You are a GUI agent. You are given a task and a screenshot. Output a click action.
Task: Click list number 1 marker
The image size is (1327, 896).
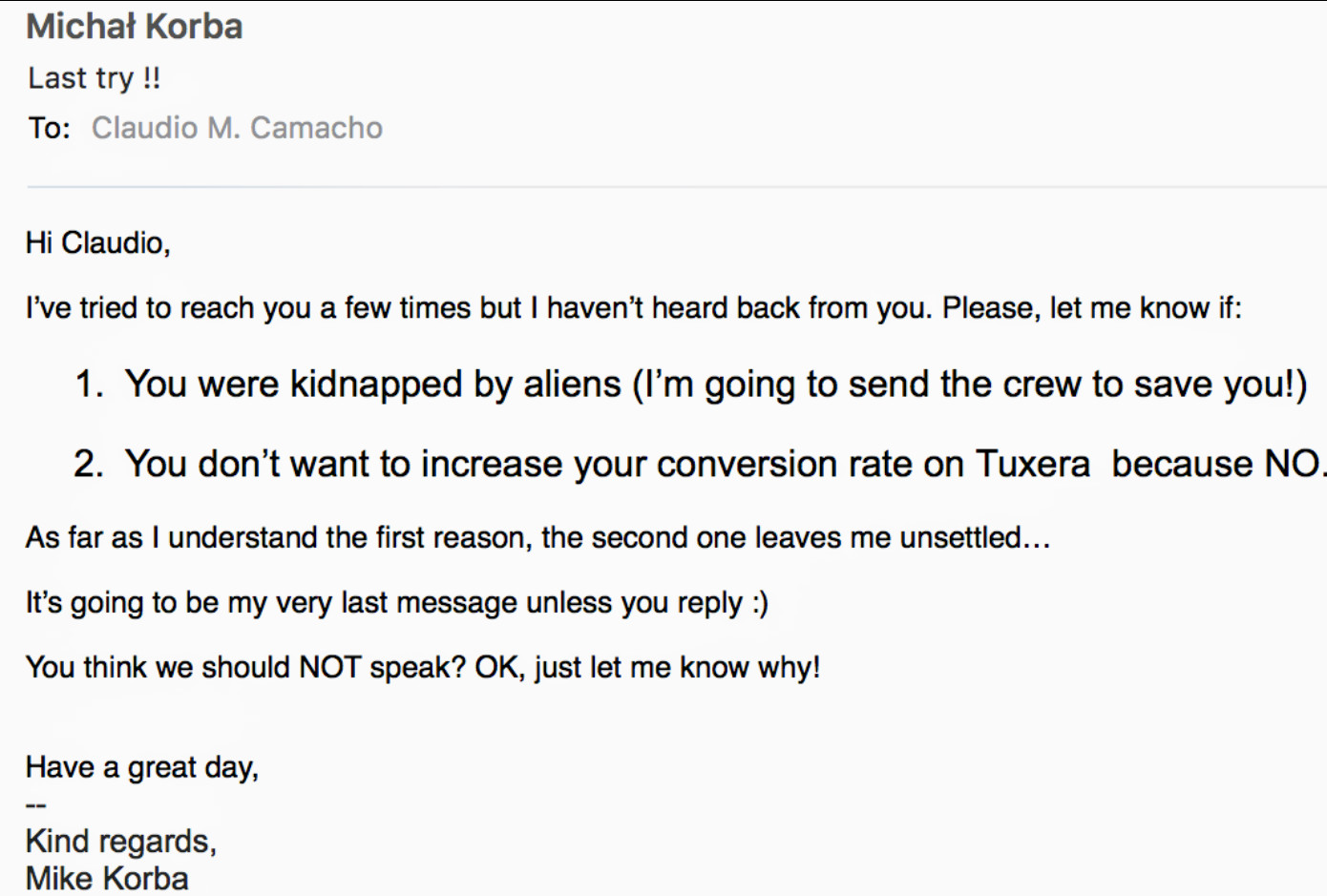89,385
